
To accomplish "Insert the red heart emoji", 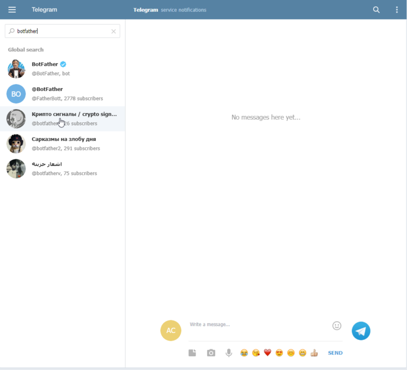I will [268, 353].
